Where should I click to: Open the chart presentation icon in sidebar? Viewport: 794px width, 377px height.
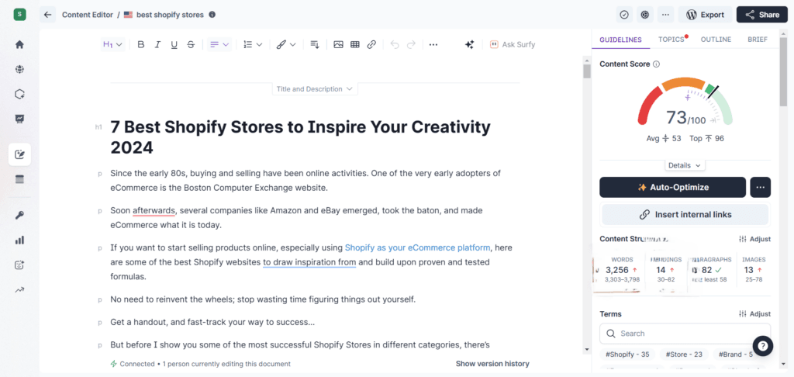pos(19,119)
